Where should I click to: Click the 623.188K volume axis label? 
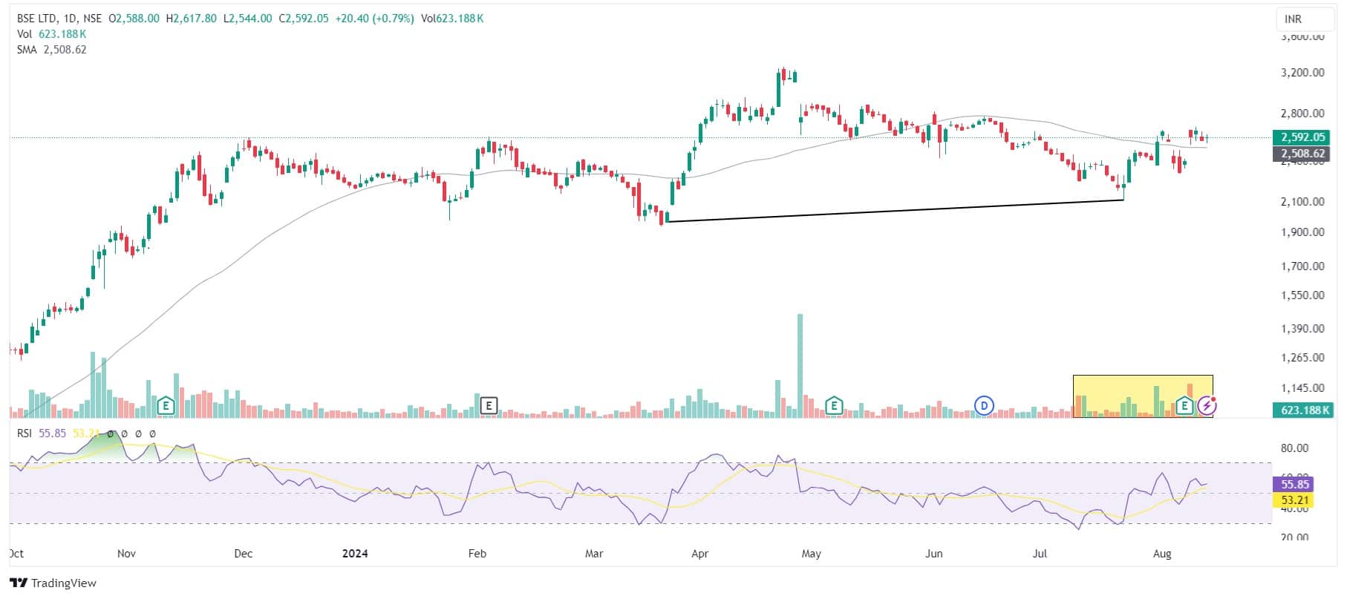coord(1302,410)
